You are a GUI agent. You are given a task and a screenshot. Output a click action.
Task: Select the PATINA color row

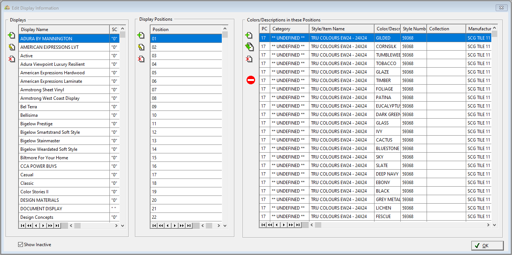tap(375, 98)
